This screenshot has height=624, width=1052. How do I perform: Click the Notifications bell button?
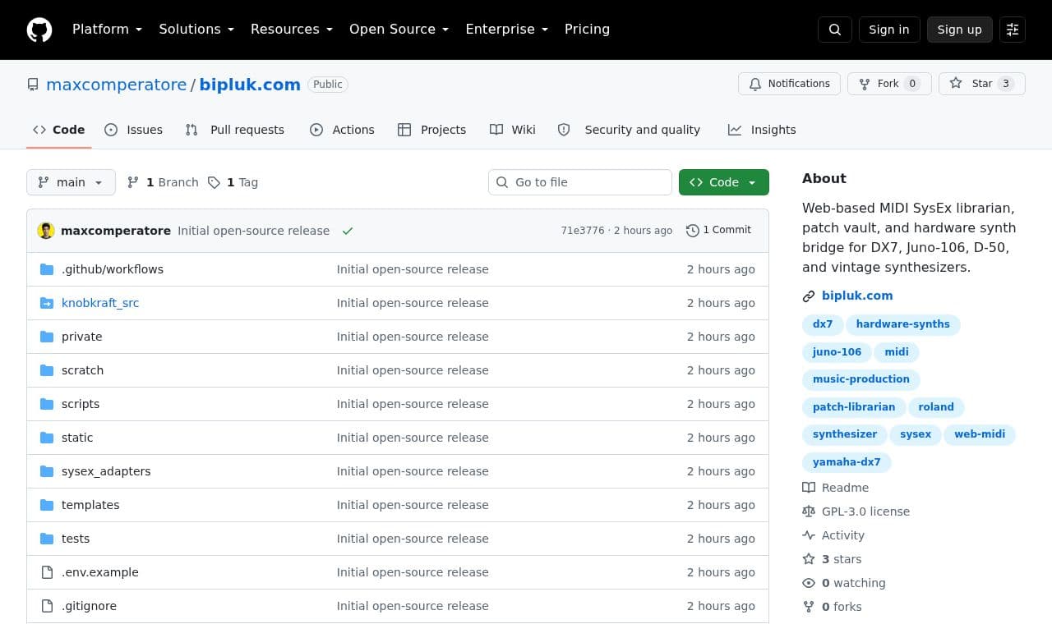pos(790,84)
